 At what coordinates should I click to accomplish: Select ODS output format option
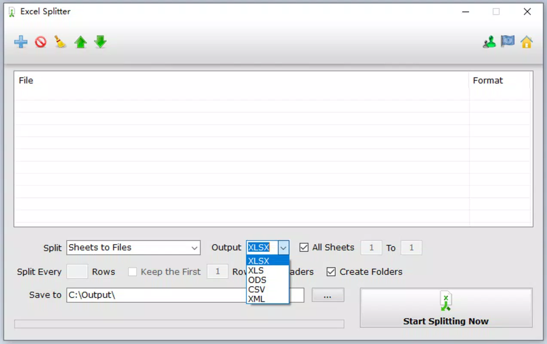click(x=268, y=280)
